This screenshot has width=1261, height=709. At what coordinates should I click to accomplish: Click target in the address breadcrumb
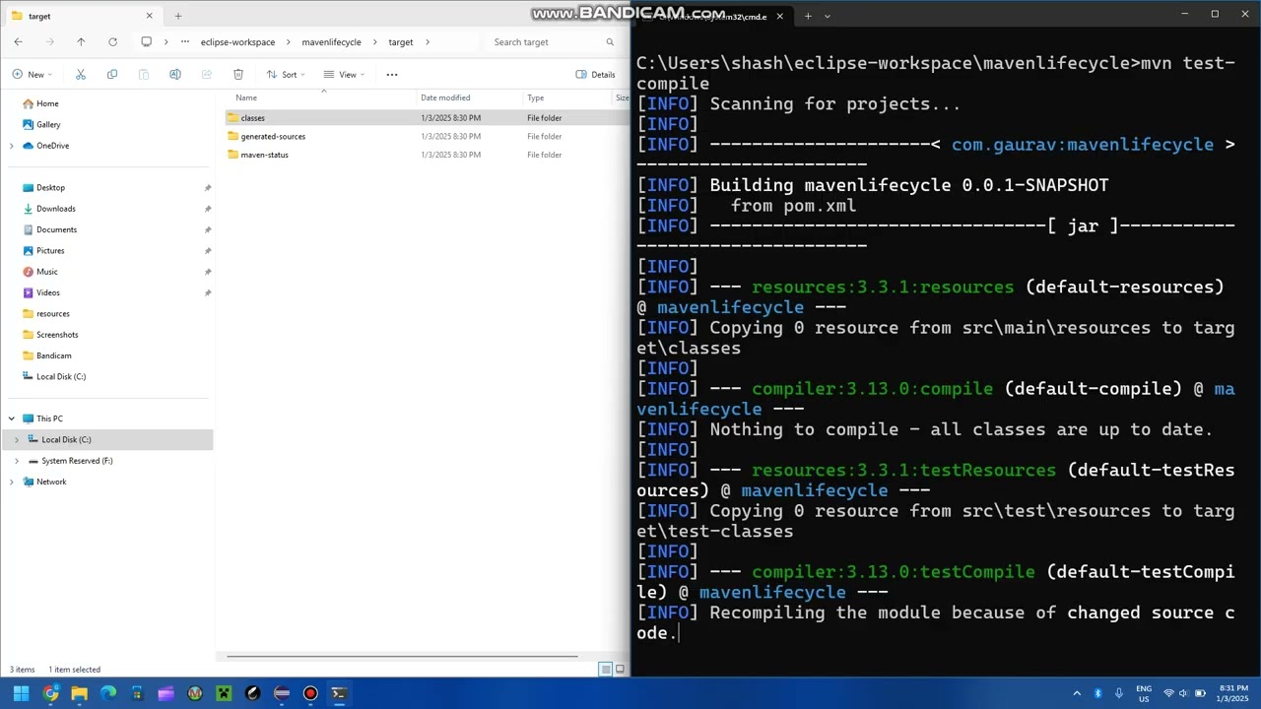pyautogui.click(x=400, y=42)
